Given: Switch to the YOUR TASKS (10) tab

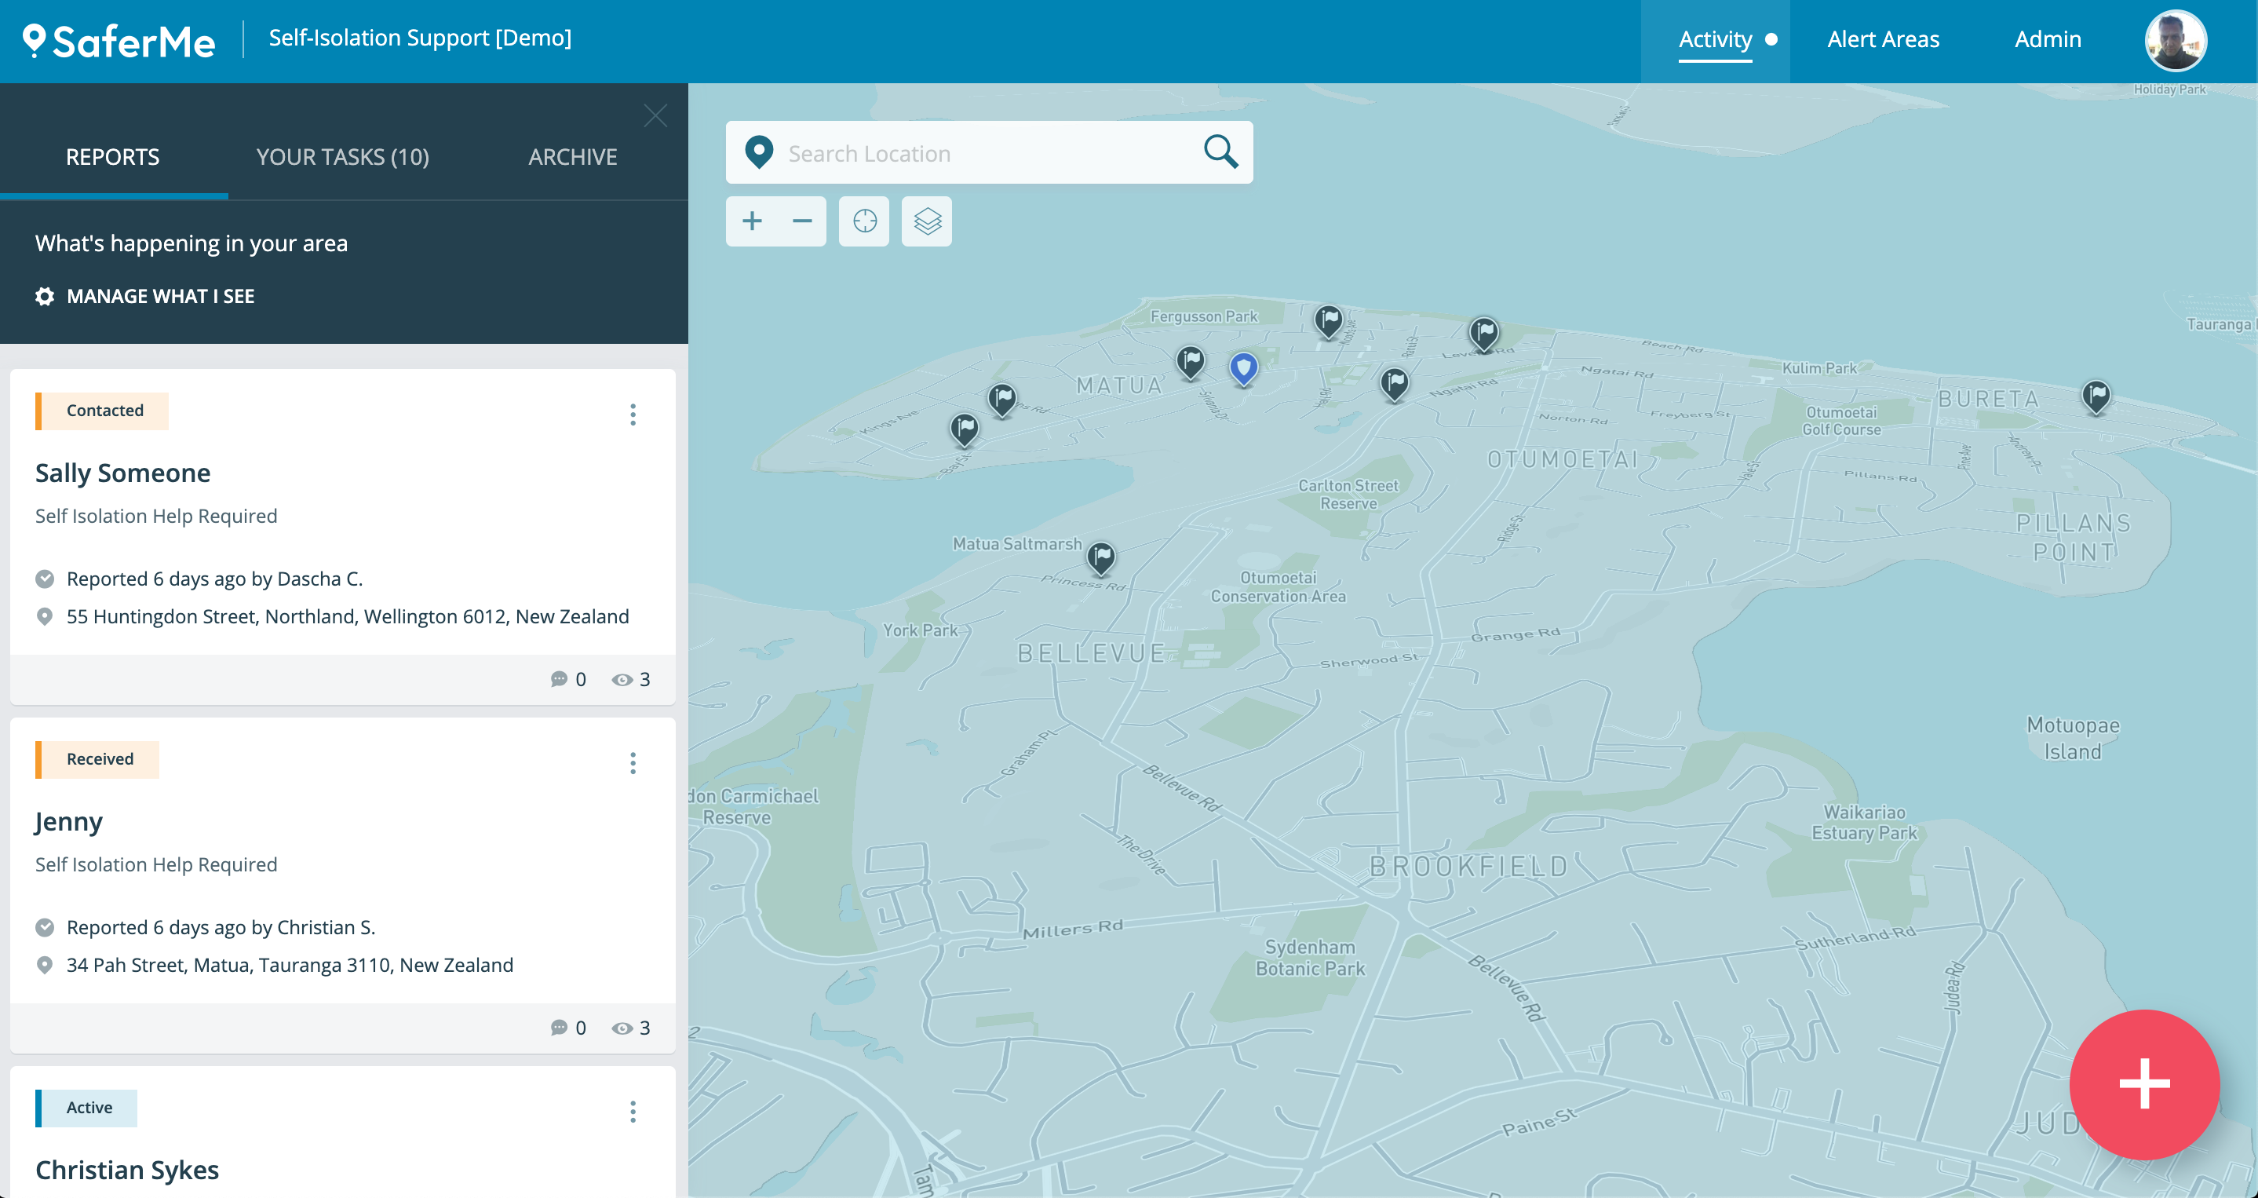Looking at the screenshot, I should 344,155.
